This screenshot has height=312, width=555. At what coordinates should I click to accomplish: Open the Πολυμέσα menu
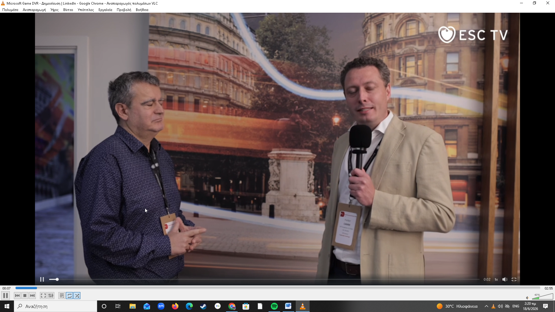tap(10, 10)
